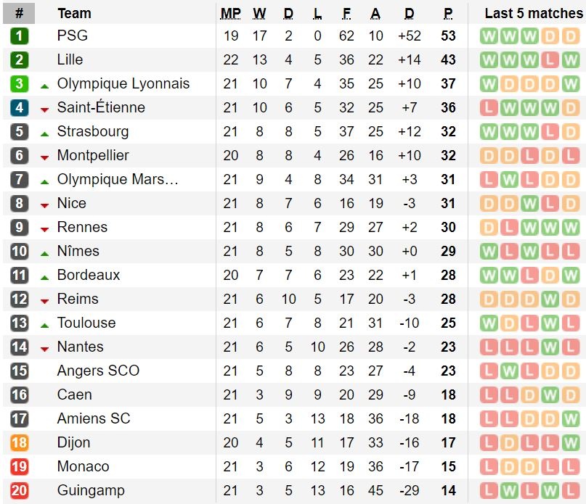Click red down arrow beside Montpellier

tap(44, 157)
